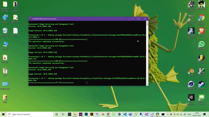Open the WhatsApp desktop shortcut

coord(201,45)
